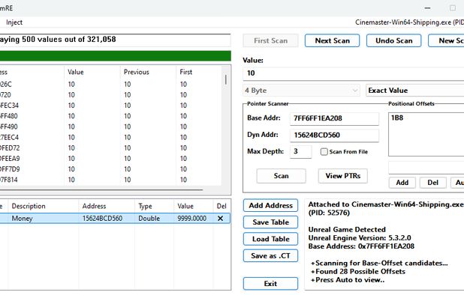This screenshot has height=295, width=464.
Task: Click the Undo Scan button
Action: coord(393,40)
